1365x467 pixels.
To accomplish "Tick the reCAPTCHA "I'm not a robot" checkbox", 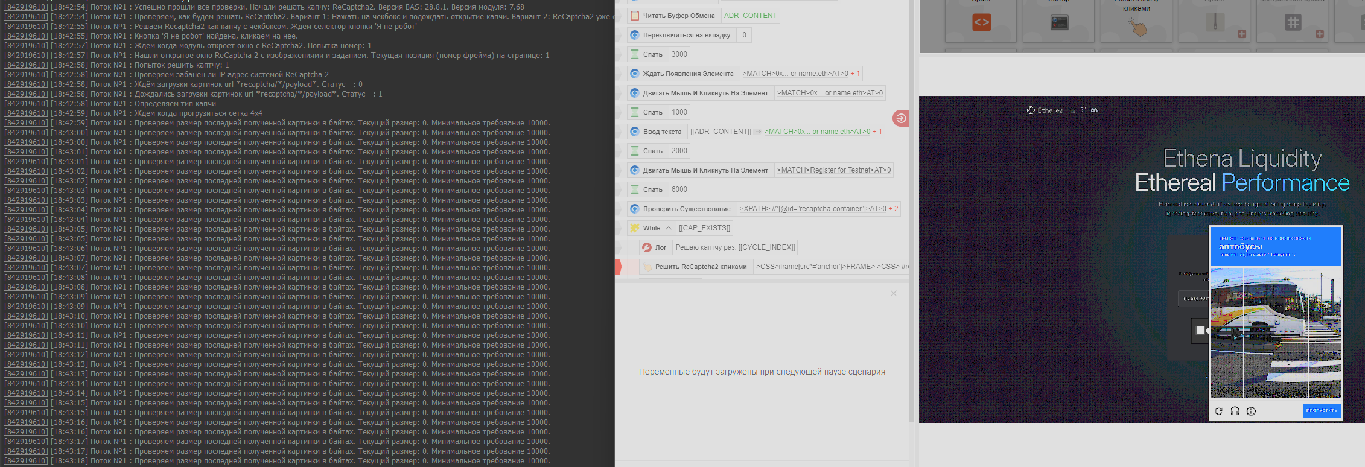I will point(1200,330).
